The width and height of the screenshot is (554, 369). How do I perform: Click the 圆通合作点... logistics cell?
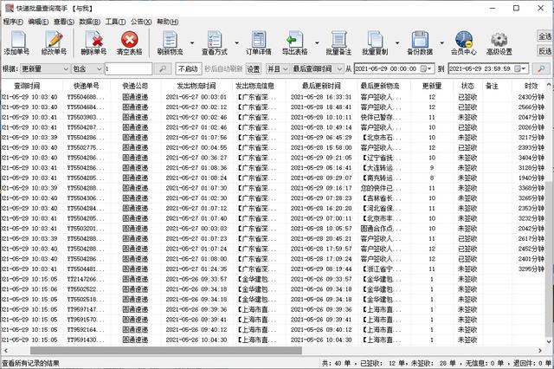pos(381,229)
